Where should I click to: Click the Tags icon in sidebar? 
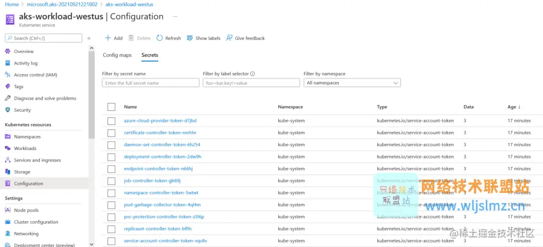pos(7,87)
